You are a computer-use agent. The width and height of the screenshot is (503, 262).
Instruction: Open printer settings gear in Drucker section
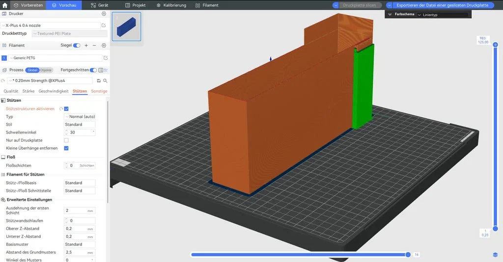(x=104, y=14)
